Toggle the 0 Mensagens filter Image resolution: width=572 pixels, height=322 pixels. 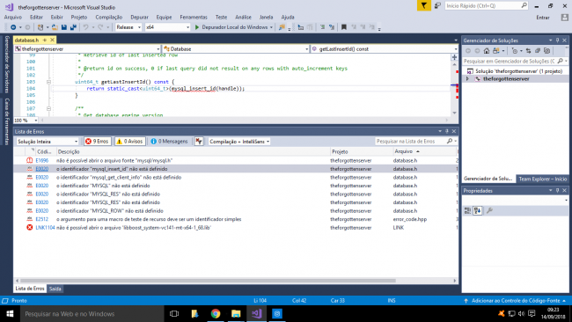(x=170, y=142)
